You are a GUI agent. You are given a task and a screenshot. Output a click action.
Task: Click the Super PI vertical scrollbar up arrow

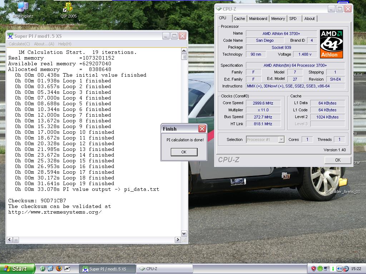184,51
